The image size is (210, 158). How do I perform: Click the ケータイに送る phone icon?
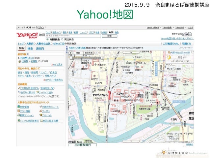pyautogui.click(x=38, y=92)
